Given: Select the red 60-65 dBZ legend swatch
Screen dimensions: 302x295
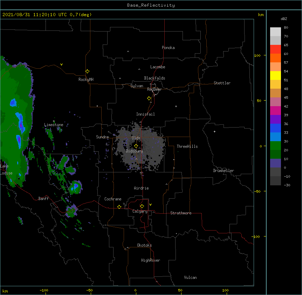Looking at the screenshot, I should click(275, 49).
